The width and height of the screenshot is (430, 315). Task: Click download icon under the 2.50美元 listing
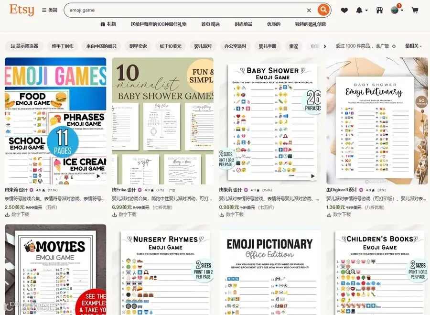point(7,215)
